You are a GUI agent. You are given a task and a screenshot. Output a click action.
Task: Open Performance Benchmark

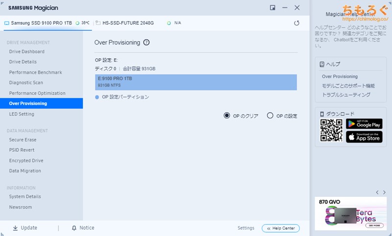tap(35, 72)
